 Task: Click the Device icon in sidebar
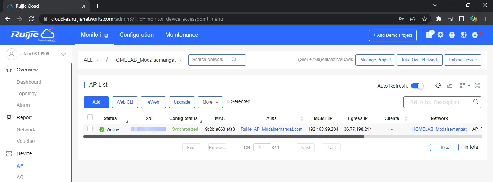coord(9,153)
